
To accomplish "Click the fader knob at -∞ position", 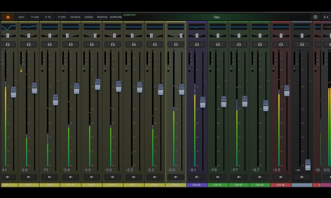I will tap(308, 165).
